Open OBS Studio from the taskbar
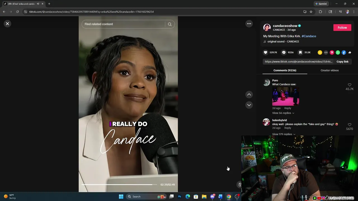358x201 pixels. 237,197
